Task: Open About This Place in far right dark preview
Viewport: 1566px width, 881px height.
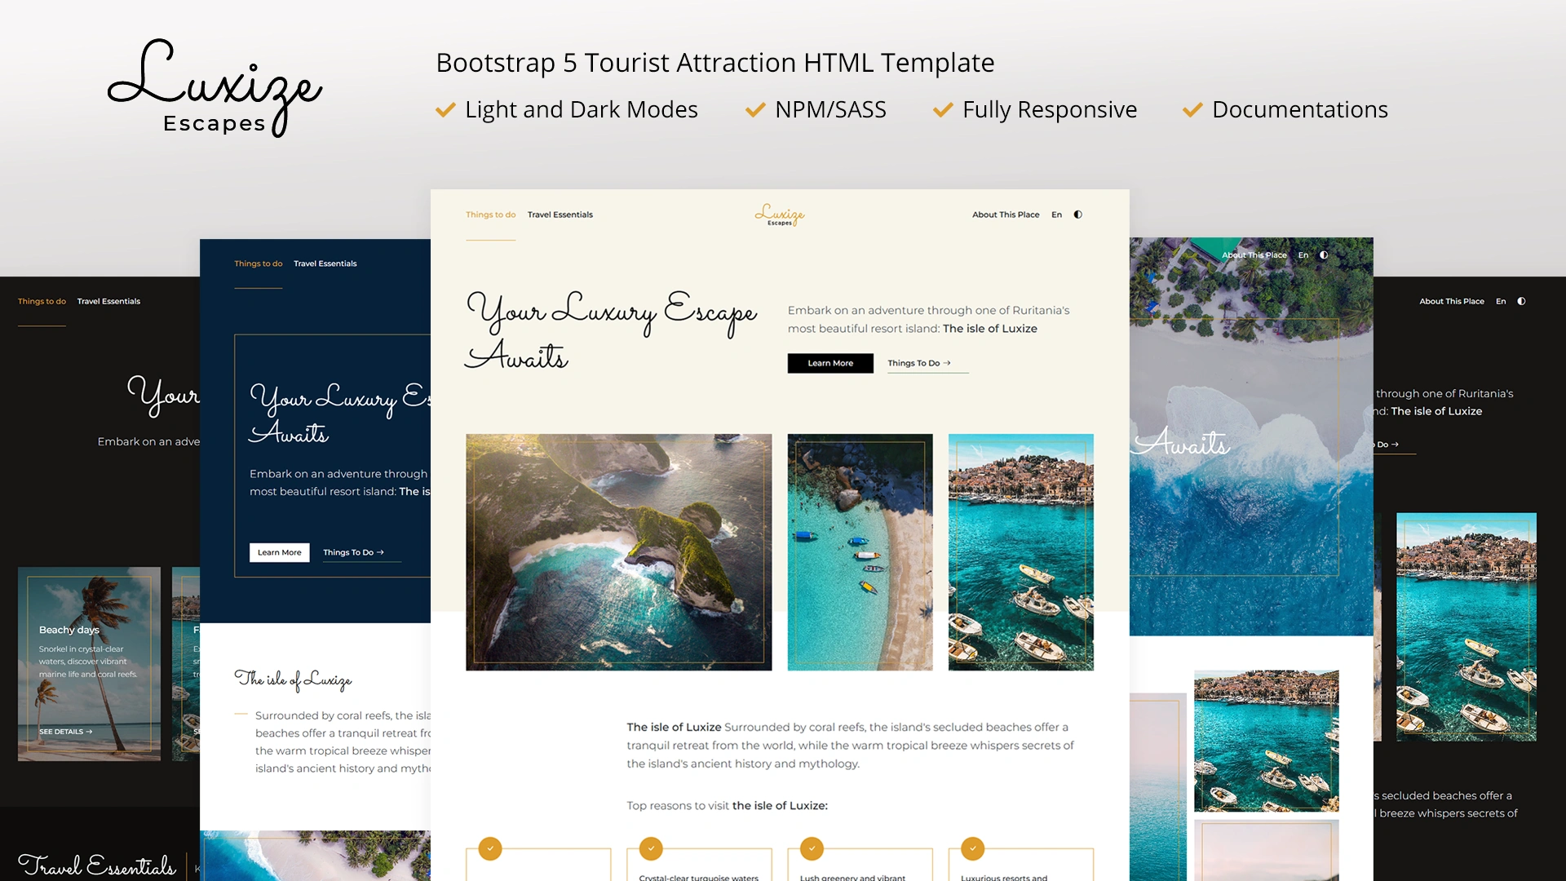Action: coord(1452,301)
